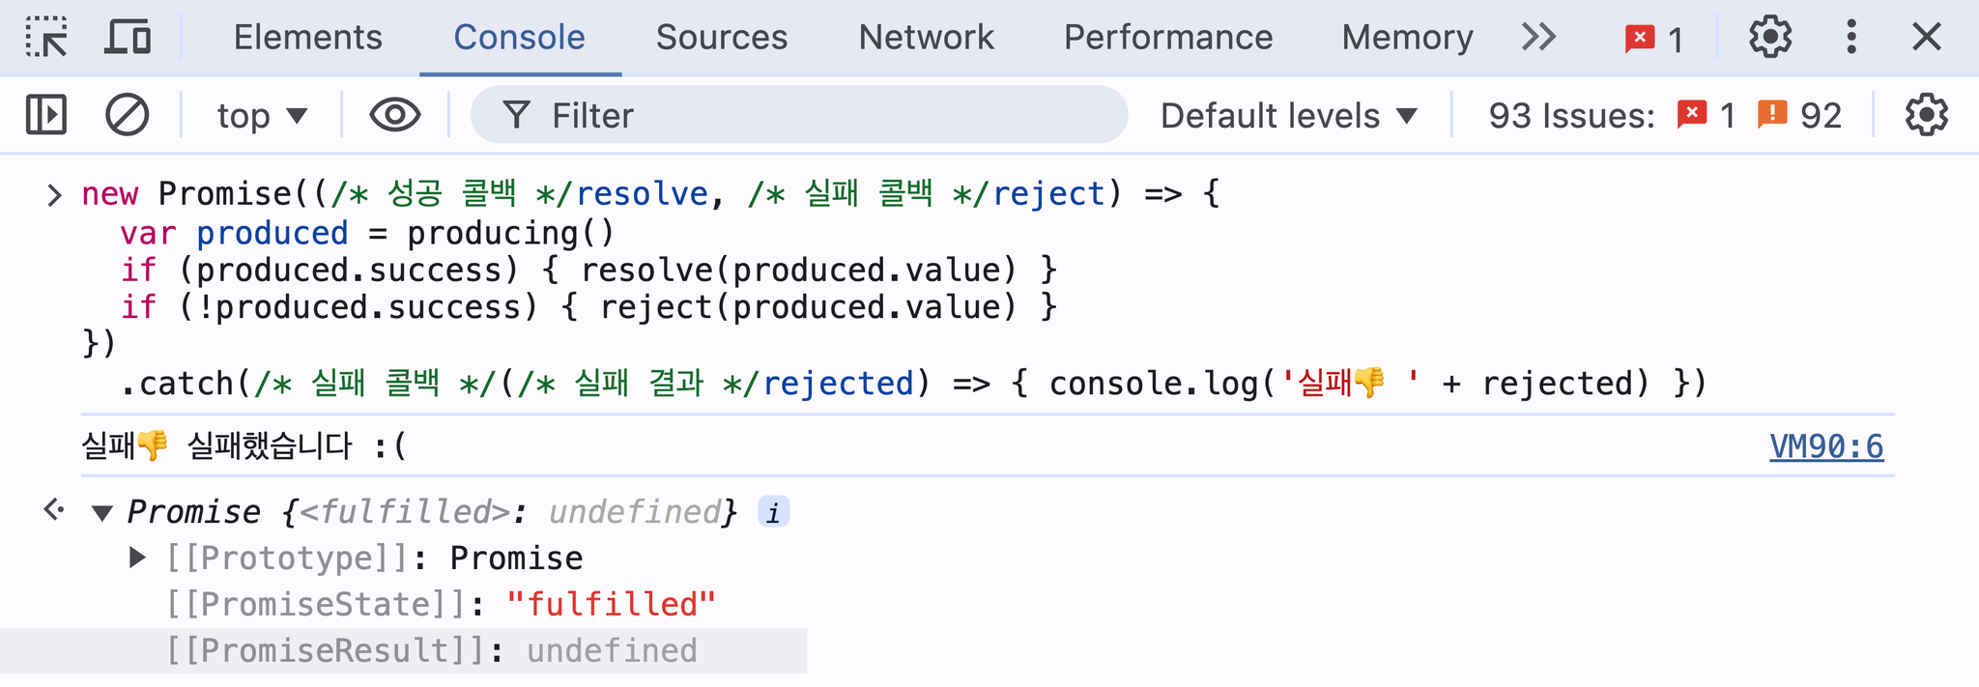Activate the inspect element picker icon

coord(46,38)
